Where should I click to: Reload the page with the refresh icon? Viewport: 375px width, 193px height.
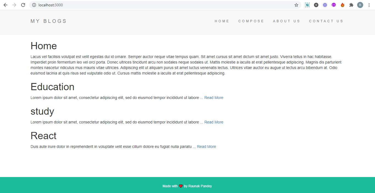(23, 5)
